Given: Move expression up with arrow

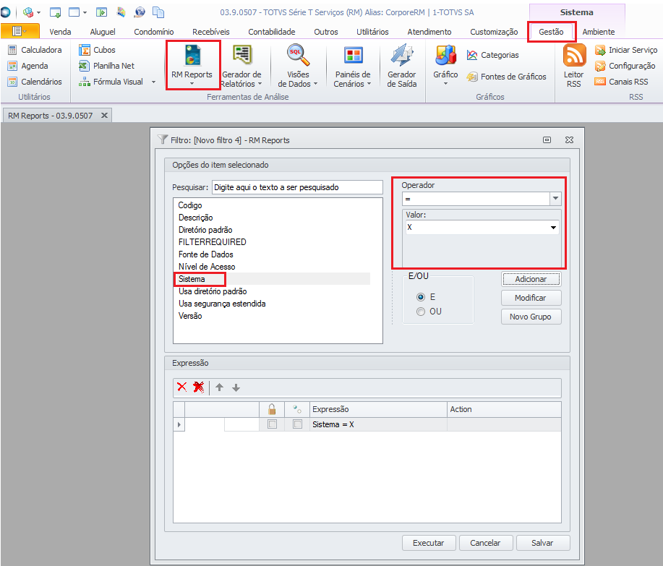Looking at the screenshot, I should tap(220, 387).
